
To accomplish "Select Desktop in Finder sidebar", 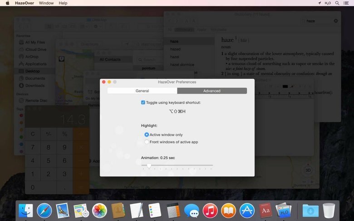I will click(35, 71).
